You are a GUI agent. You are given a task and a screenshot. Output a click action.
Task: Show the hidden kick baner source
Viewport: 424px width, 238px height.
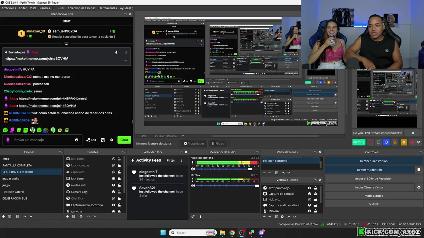click(x=114, y=159)
